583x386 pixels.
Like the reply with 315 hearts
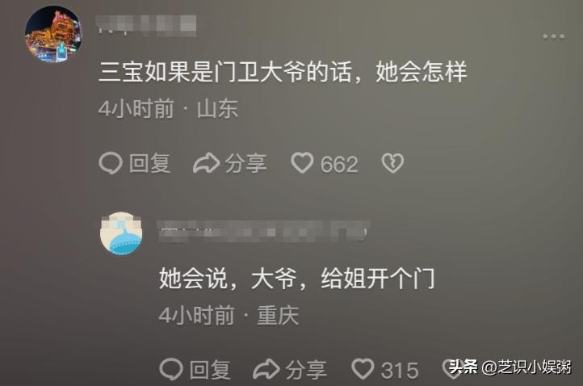point(363,369)
